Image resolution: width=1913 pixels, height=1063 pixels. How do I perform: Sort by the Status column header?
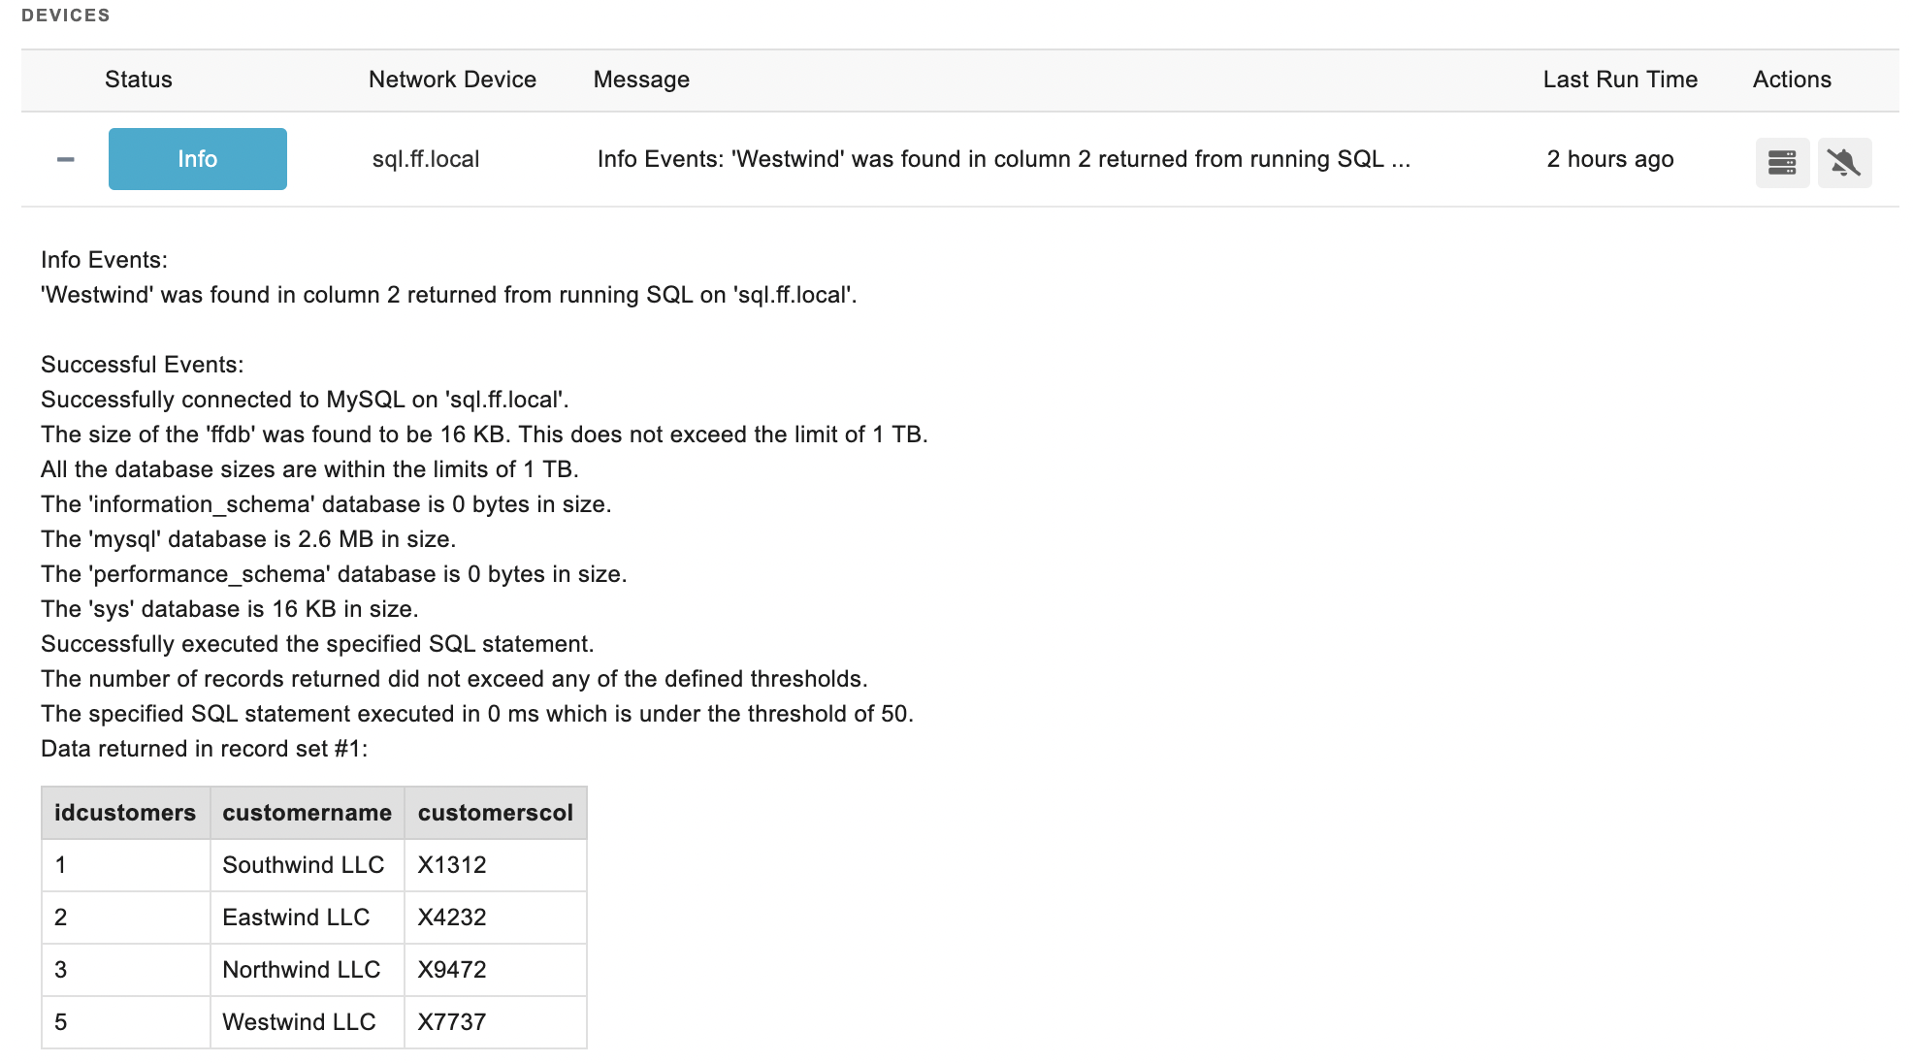click(x=139, y=80)
